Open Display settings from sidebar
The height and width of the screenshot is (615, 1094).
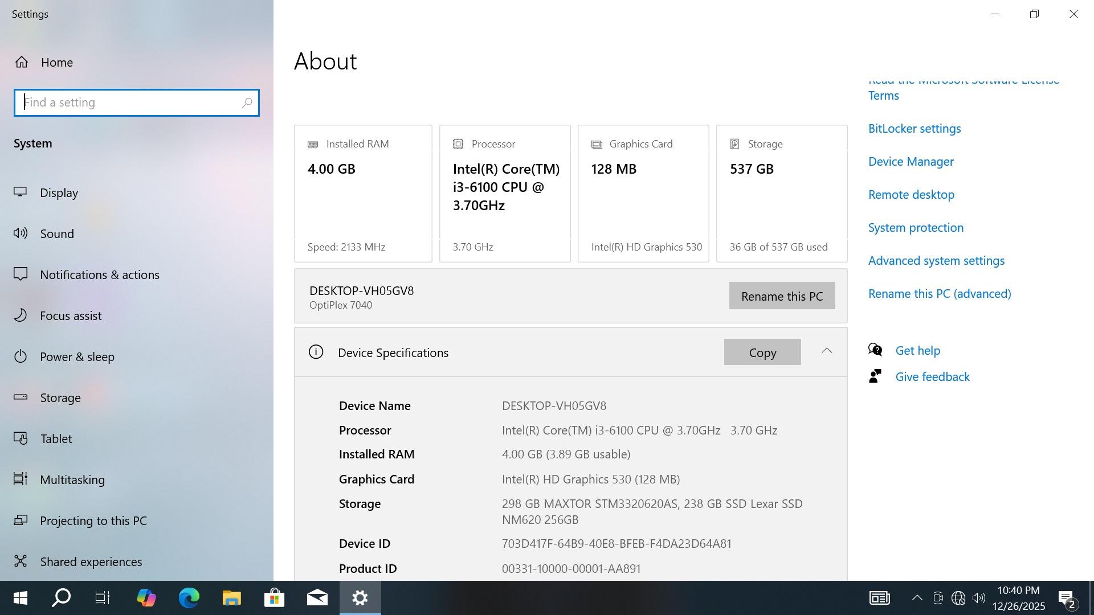(59, 192)
